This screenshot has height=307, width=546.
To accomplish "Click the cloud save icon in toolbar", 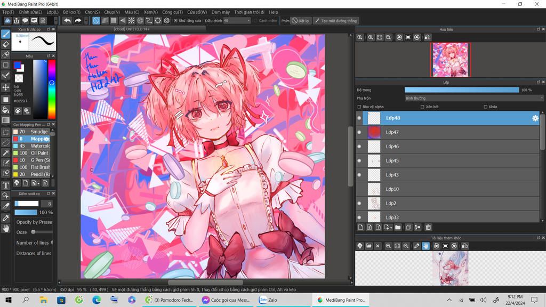I will (x=7, y=21).
